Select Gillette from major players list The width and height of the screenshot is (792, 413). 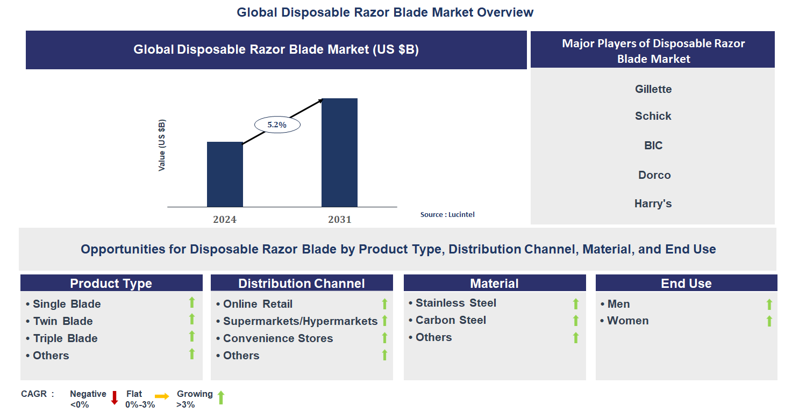click(653, 89)
